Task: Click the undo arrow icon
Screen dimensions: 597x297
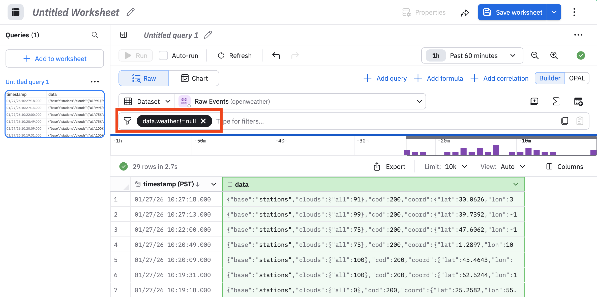Action: coord(276,55)
